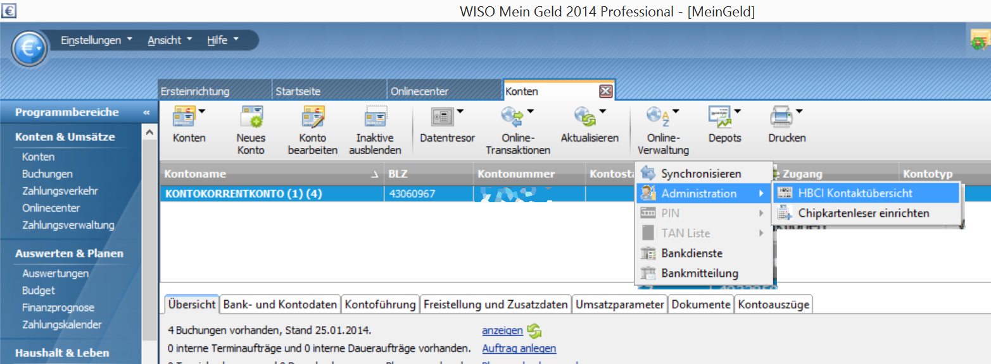Click the Online-Verwaltung toolbar icon

click(x=657, y=118)
